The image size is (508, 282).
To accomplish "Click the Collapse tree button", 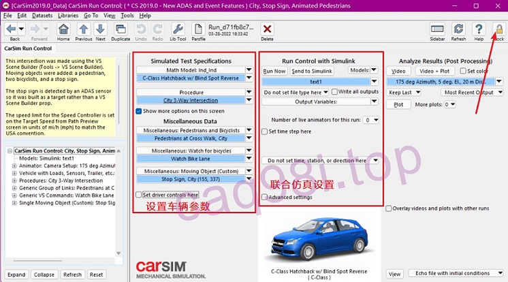I will click(x=44, y=275).
